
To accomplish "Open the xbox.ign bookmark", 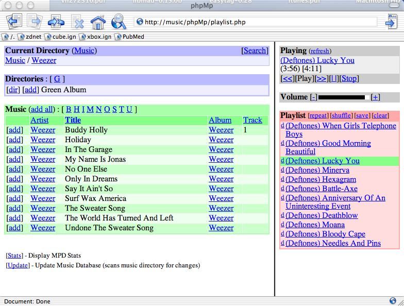I will click(96, 37).
